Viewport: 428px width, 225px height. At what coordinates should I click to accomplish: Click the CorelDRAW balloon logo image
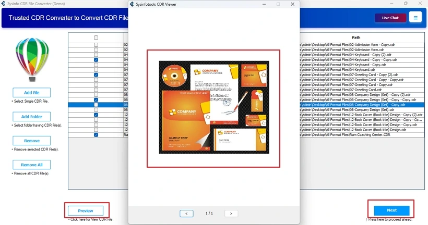tap(32, 59)
